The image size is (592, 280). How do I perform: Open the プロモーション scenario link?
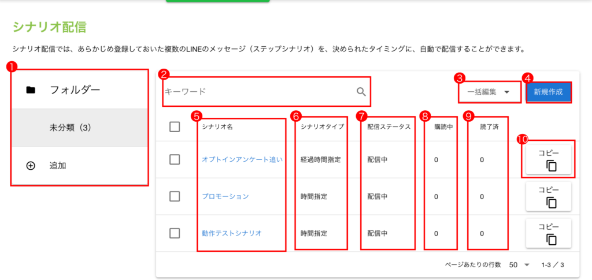click(x=225, y=196)
